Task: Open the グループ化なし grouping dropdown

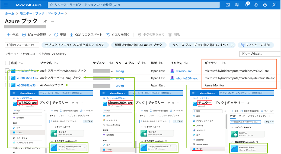Action: [x=260, y=54]
